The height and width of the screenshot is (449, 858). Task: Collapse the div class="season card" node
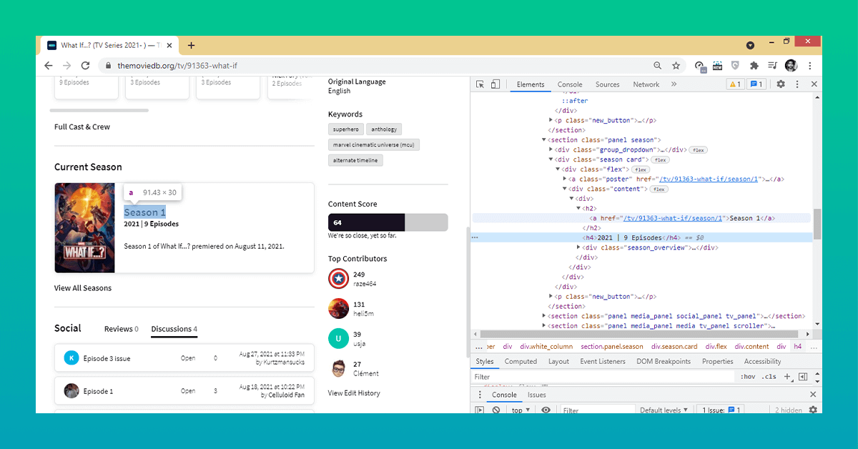(551, 159)
